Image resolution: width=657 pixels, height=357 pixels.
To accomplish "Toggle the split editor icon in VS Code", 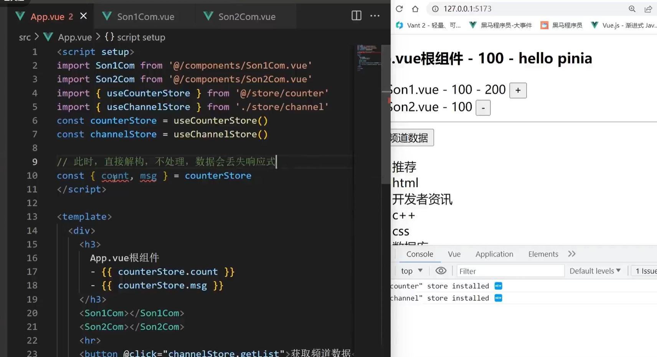I will 356,16.
